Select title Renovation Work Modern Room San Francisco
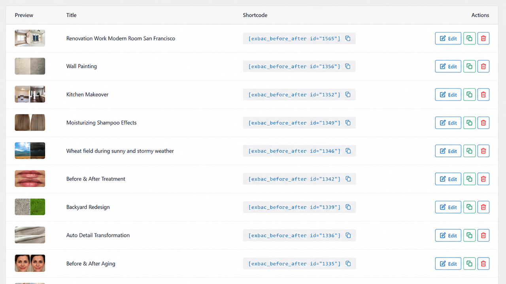The width and height of the screenshot is (506, 284). click(x=121, y=38)
